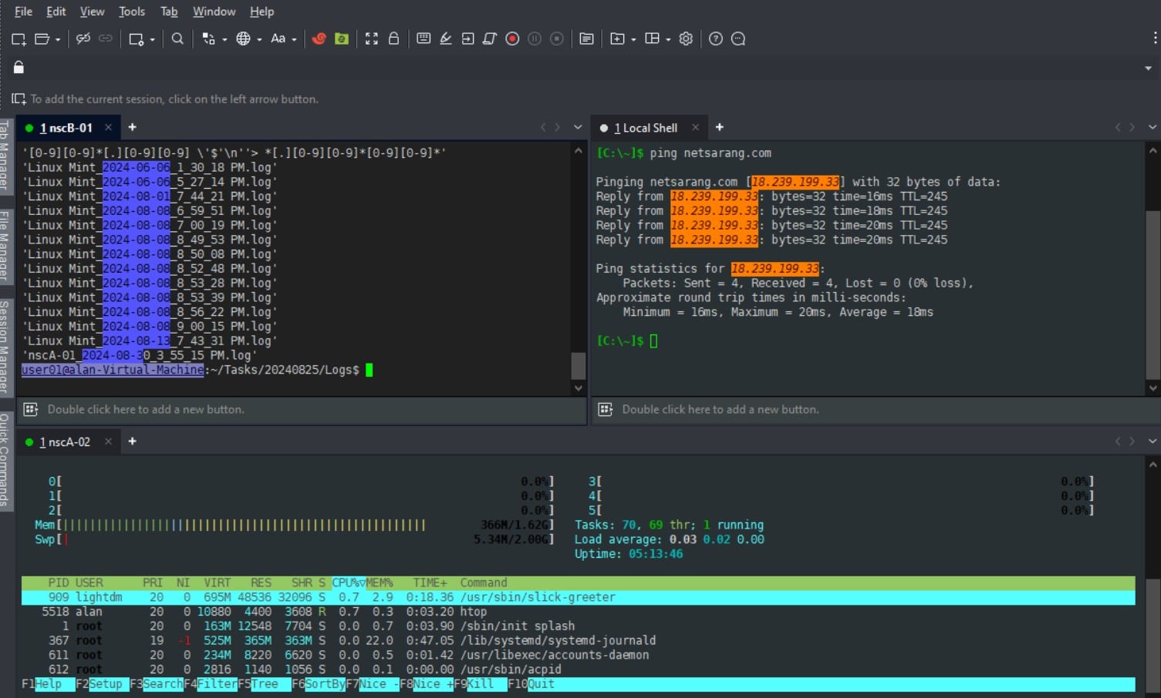1161x698 pixels.
Task: Open the Tab menu
Action: [x=169, y=12]
